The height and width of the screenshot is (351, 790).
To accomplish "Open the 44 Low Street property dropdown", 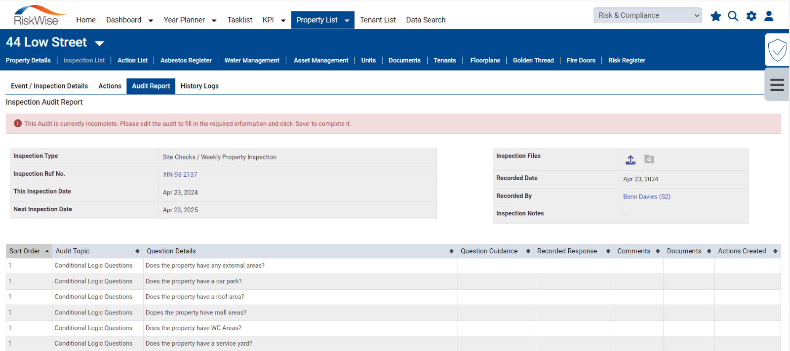I will point(99,43).
